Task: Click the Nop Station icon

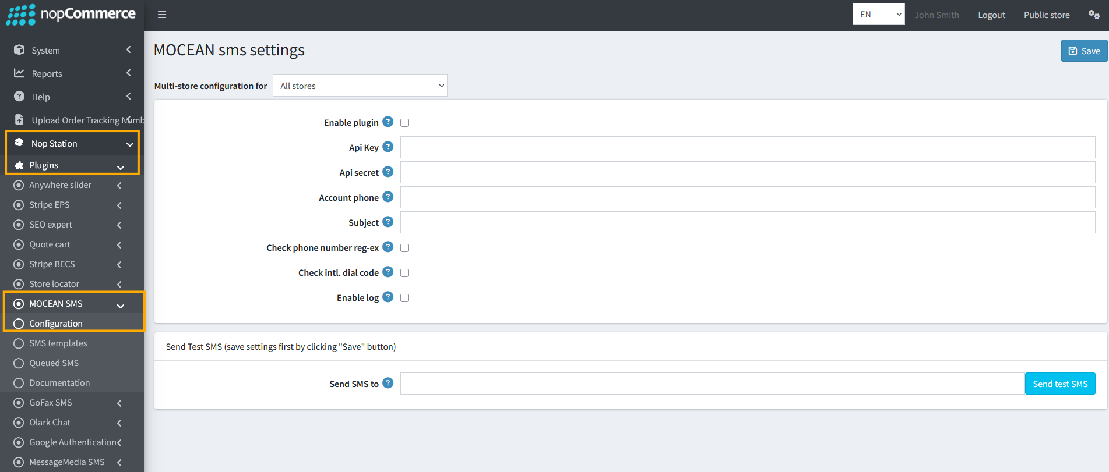Action: coord(19,143)
